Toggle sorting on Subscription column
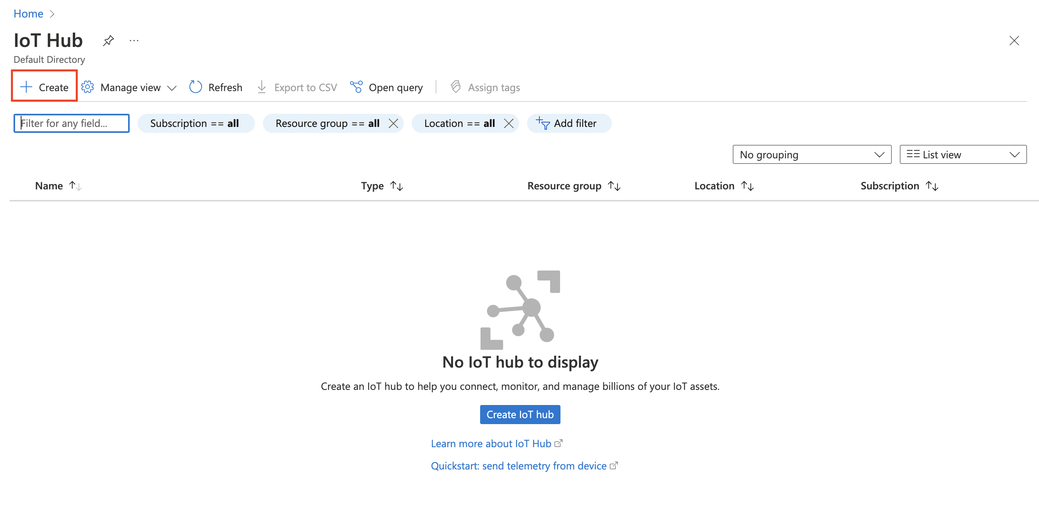 click(x=932, y=185)
